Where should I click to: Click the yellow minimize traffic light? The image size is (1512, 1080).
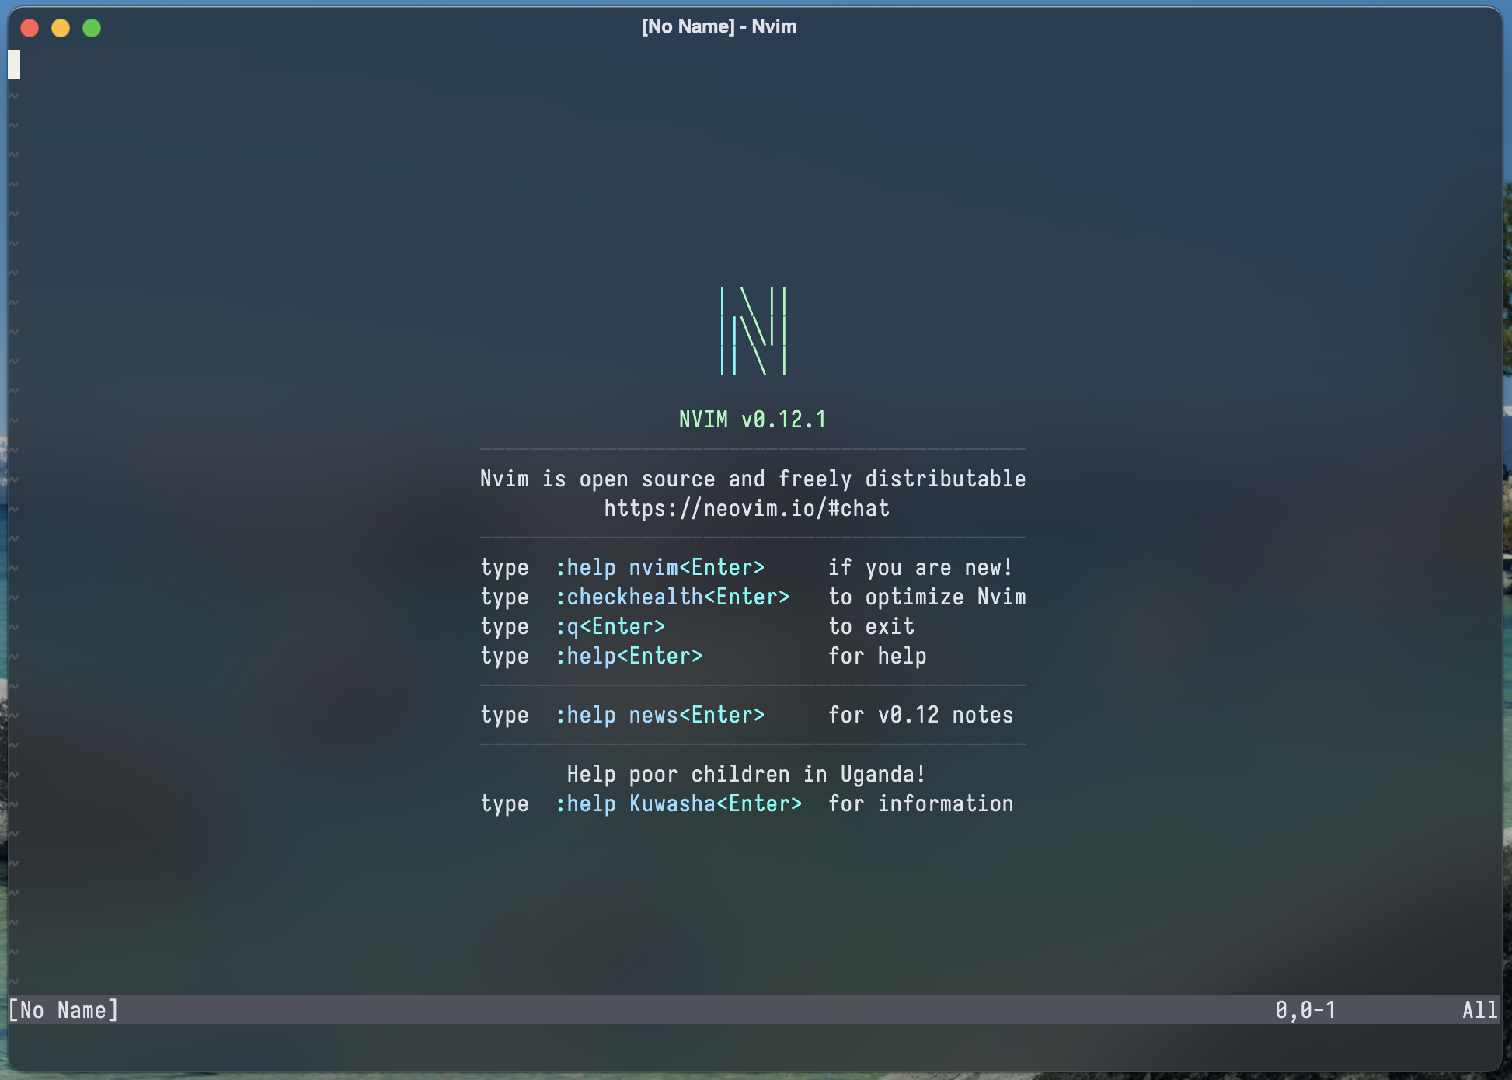(61, 28)
